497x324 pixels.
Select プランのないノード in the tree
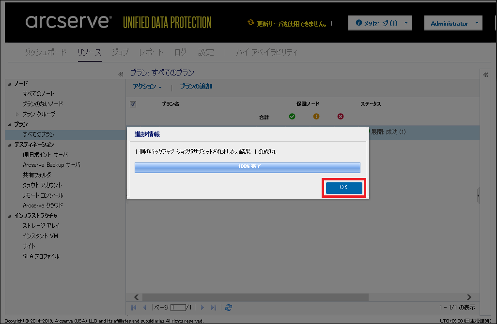(43, 104)
